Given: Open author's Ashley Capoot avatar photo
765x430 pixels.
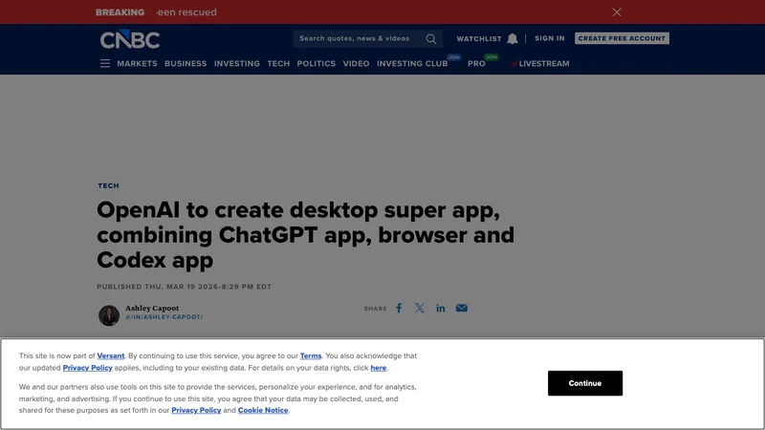Looking at the screenshot, I should [109, 315].
